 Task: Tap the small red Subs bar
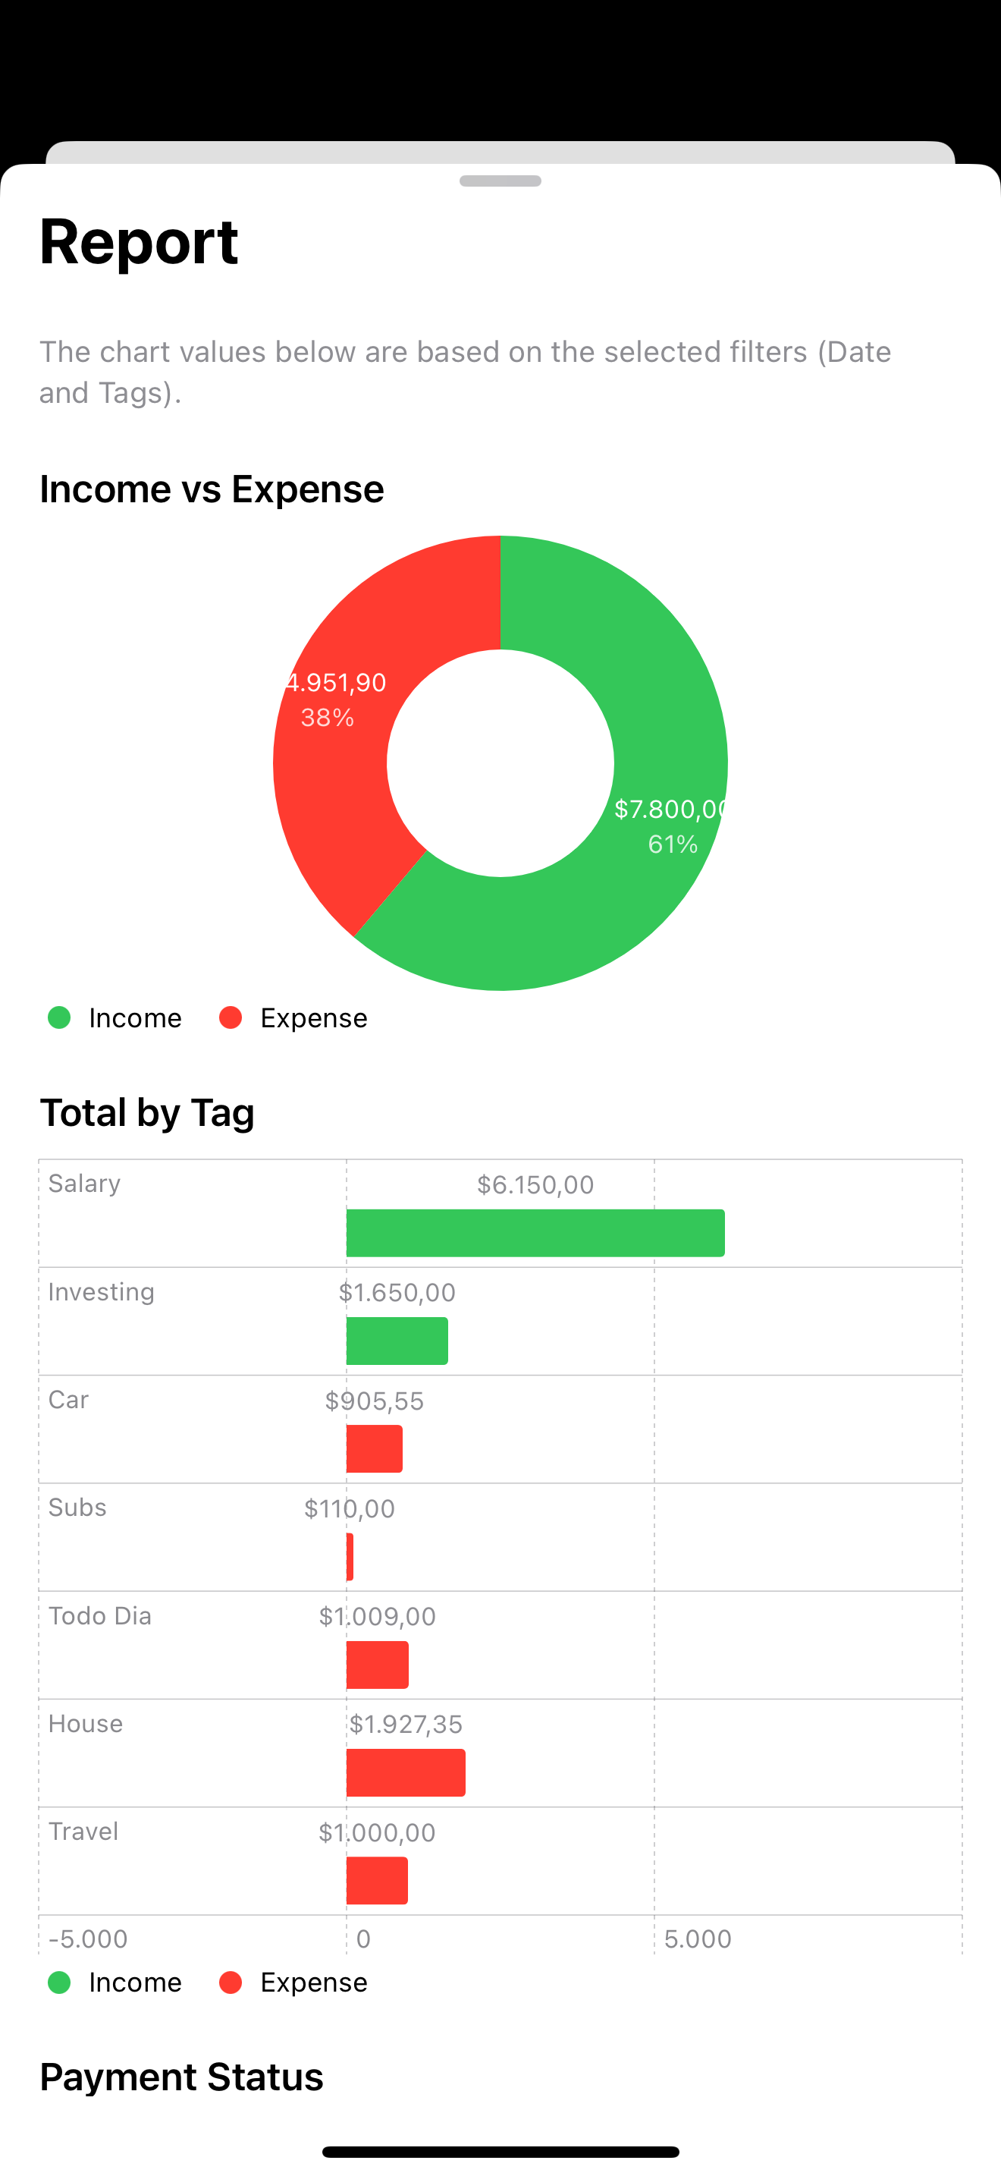click(x=350, y=1557)
